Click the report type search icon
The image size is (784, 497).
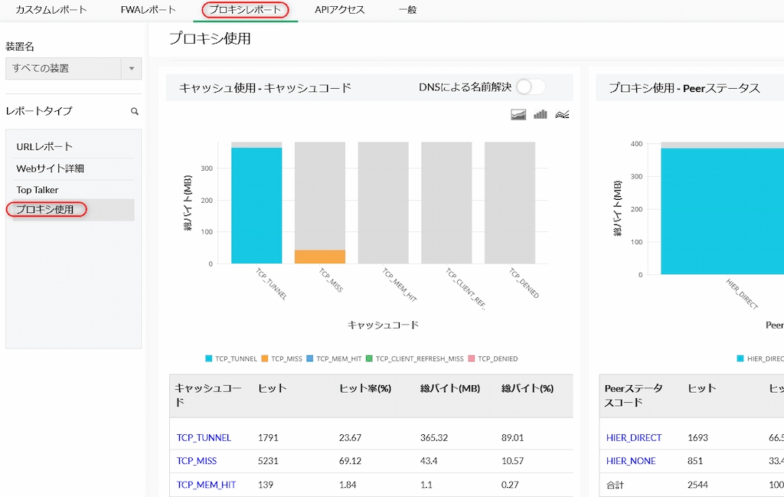pos(135,112)
